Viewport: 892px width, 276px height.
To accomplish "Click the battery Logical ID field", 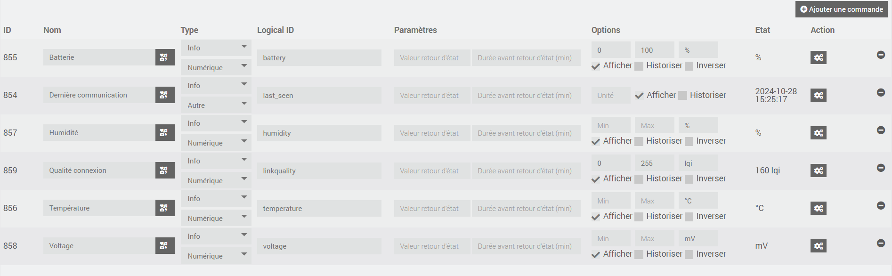I will pyautogui.click(x=319, y=58).
